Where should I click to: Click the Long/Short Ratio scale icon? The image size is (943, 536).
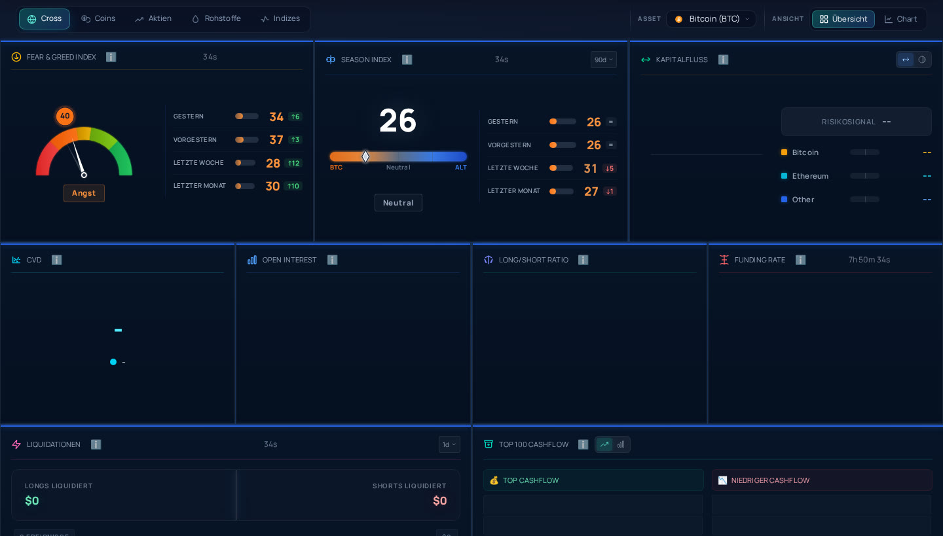[489, 260]
